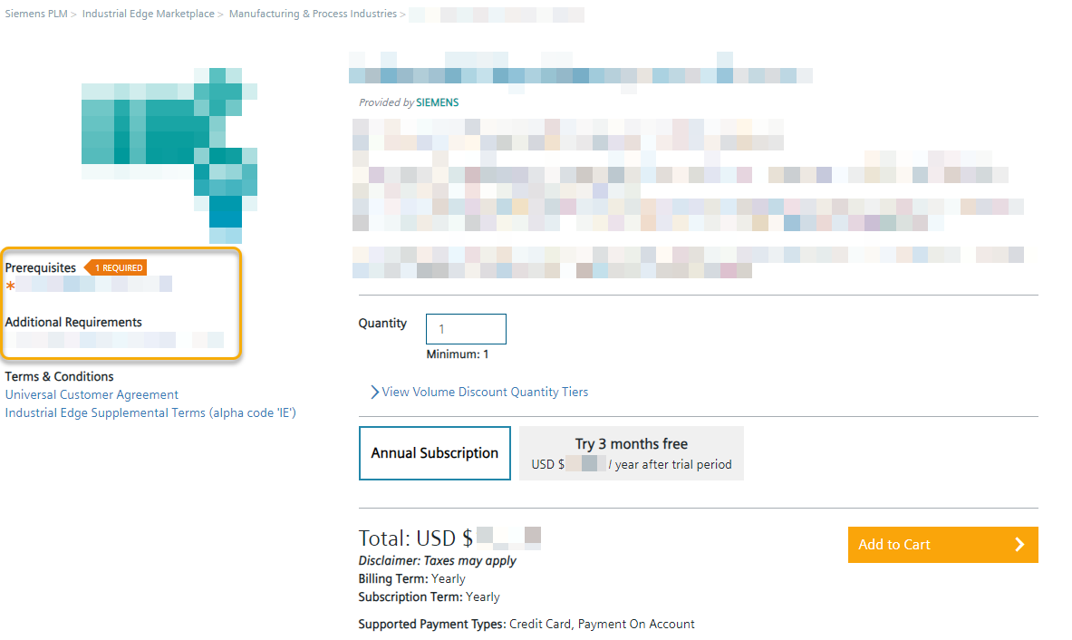Image resolution: width=1072 pixels, height=640 pixels.
Task: Click the orange asterisk beside the prerequisite
Action: click(11, 286)
